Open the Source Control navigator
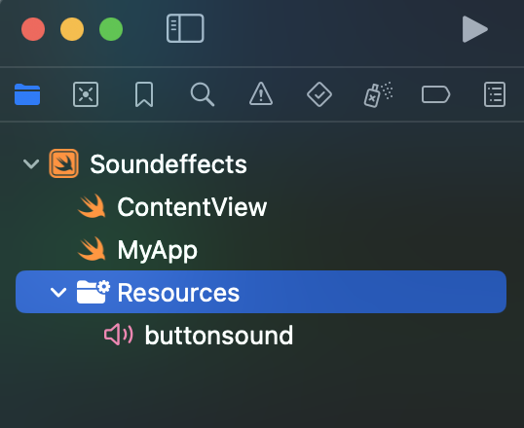The image size is (524, 428). (86, 94)
